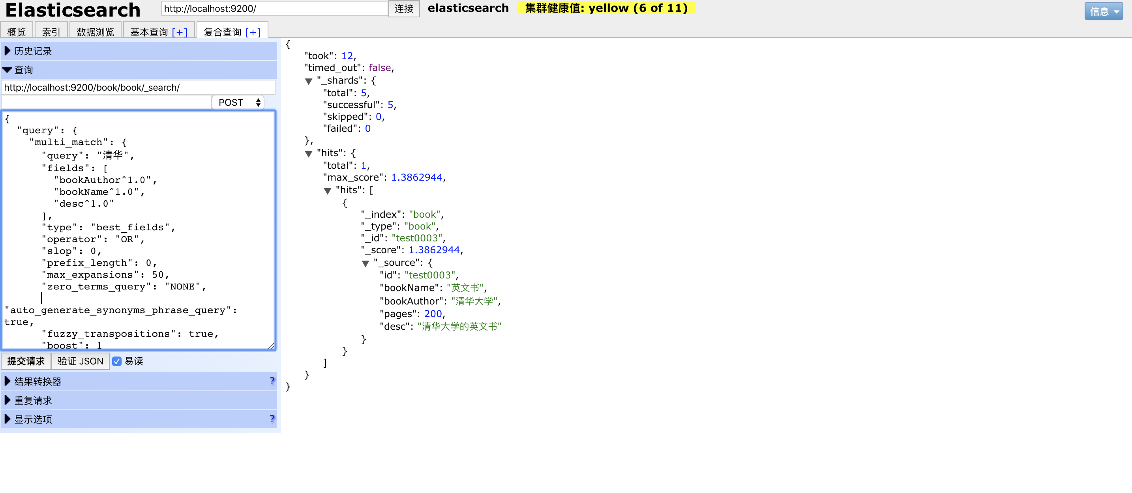
Task: Click the 连接 connect button
Action: [403, 8]
